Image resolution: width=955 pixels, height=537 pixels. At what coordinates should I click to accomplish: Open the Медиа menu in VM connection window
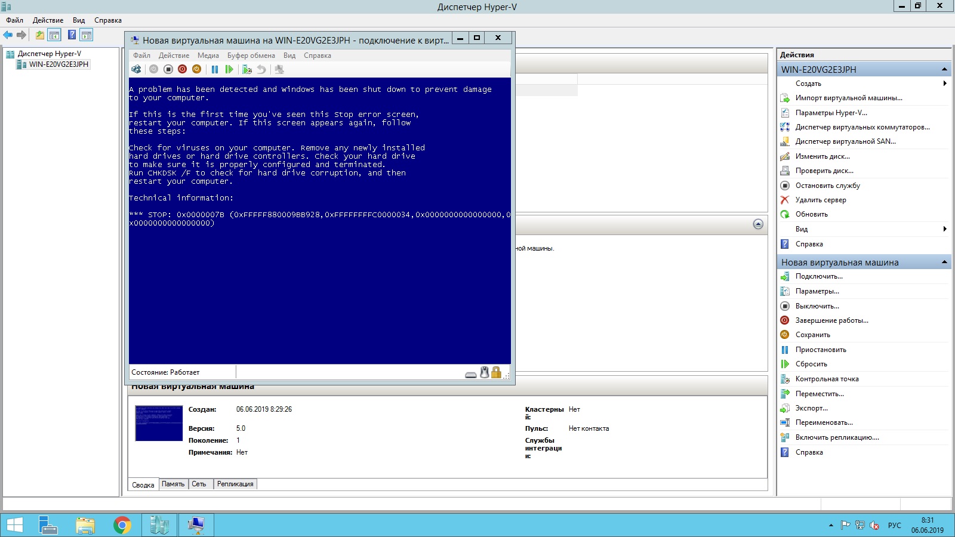(x=208, y=55)
